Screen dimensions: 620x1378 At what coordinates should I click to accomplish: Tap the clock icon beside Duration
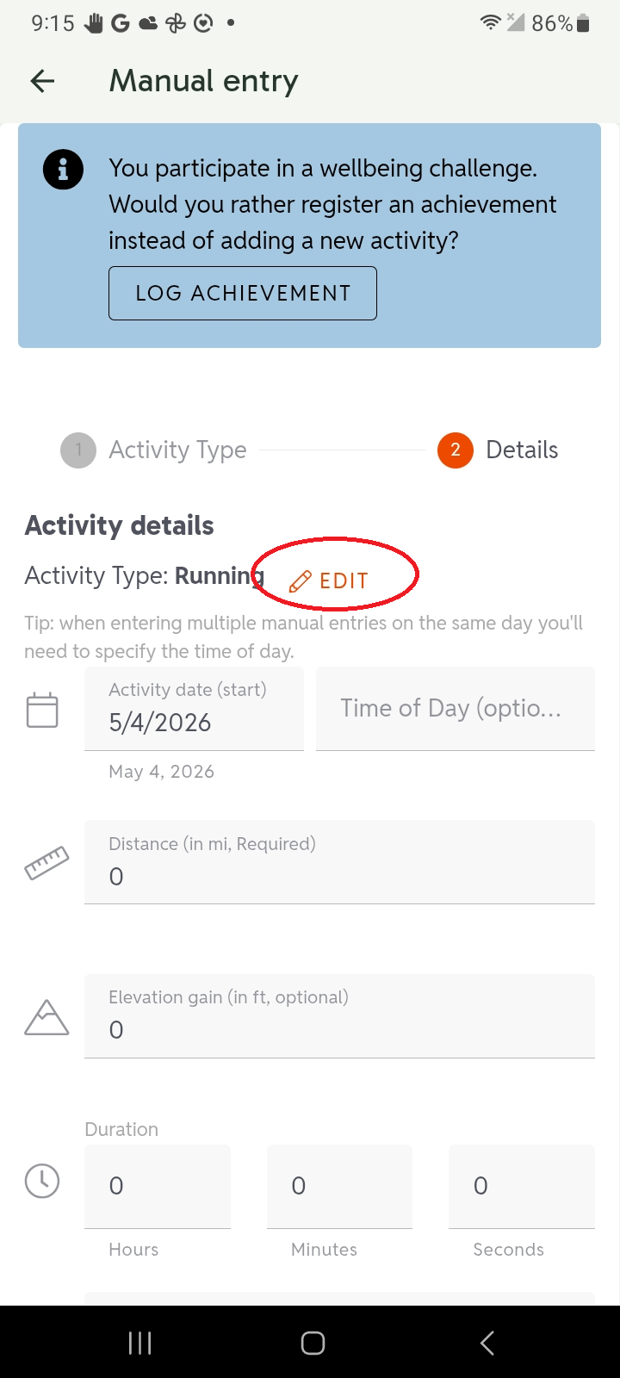[x=42, y=1180]
